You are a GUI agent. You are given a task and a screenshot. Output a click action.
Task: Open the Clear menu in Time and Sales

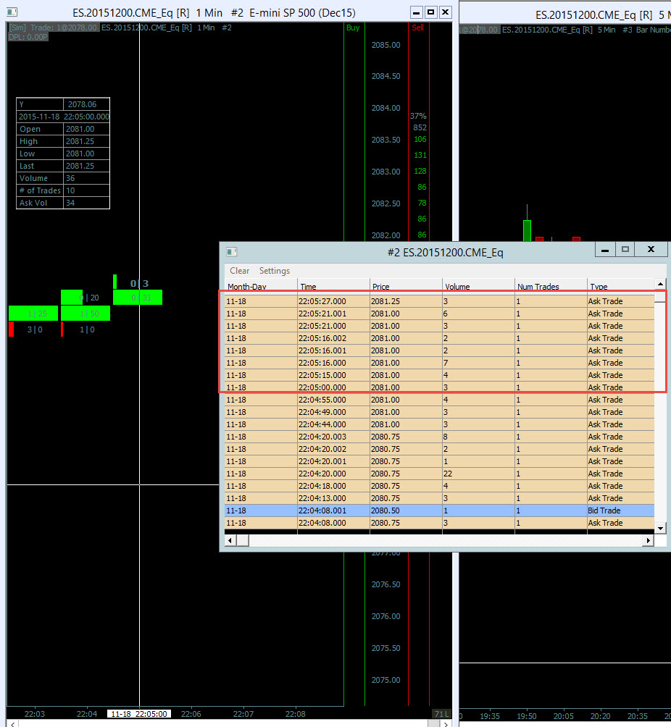tap(239, 271)
